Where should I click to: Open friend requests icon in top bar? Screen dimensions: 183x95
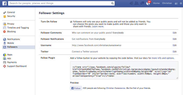[x=136, y=3]
